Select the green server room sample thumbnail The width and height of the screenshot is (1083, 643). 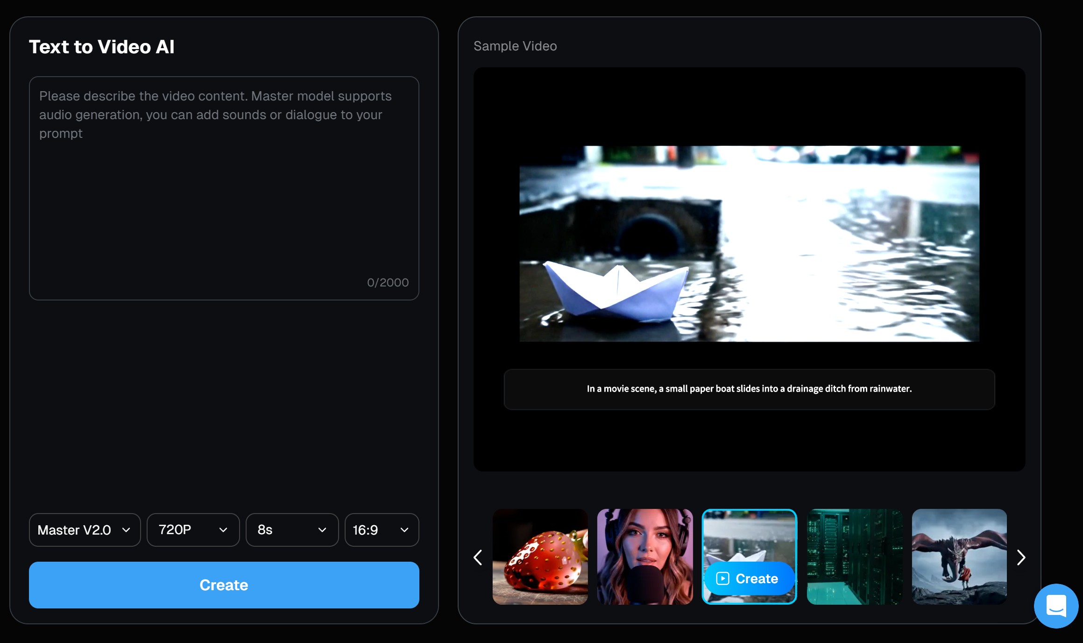point(854,557)
